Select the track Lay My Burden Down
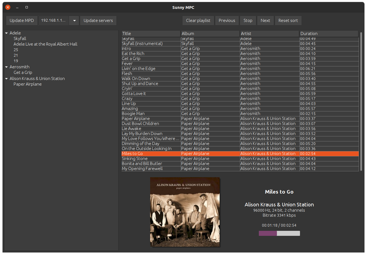Image resolution: width=367 pixels, height=255 pixels. [x=142, y=134]
